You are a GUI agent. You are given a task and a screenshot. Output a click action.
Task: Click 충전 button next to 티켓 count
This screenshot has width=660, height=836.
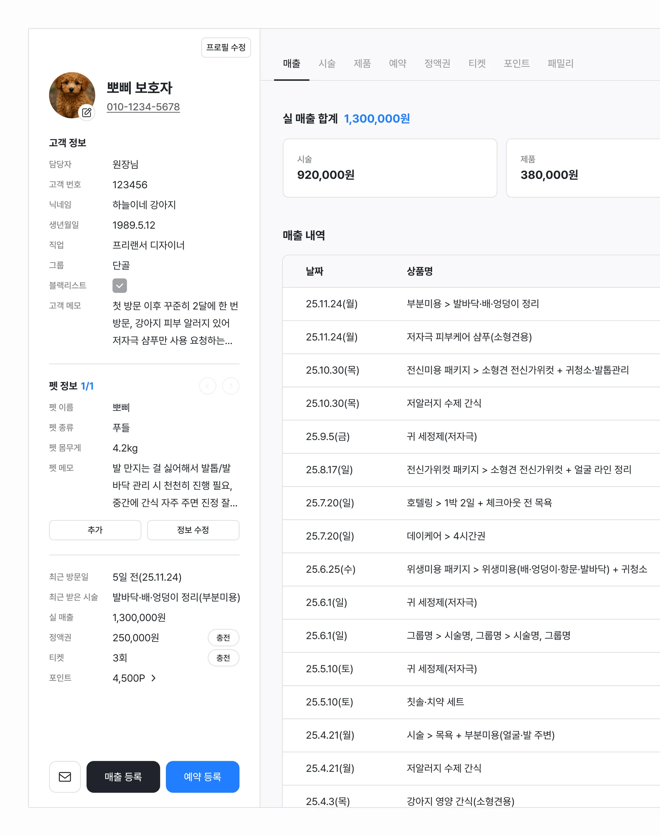(223, 658)
